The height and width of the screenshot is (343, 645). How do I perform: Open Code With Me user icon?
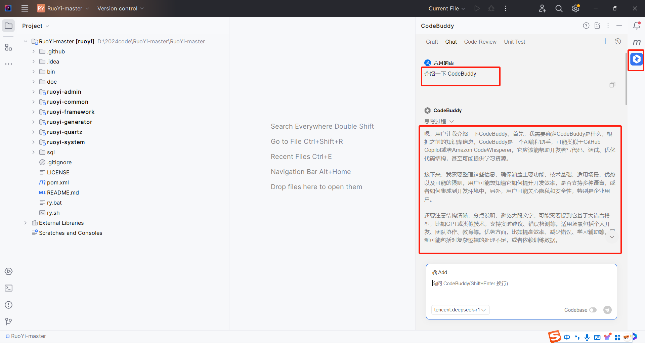pos(542,8)
